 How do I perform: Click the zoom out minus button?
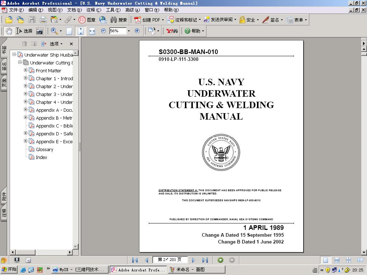tap(103, 31)
